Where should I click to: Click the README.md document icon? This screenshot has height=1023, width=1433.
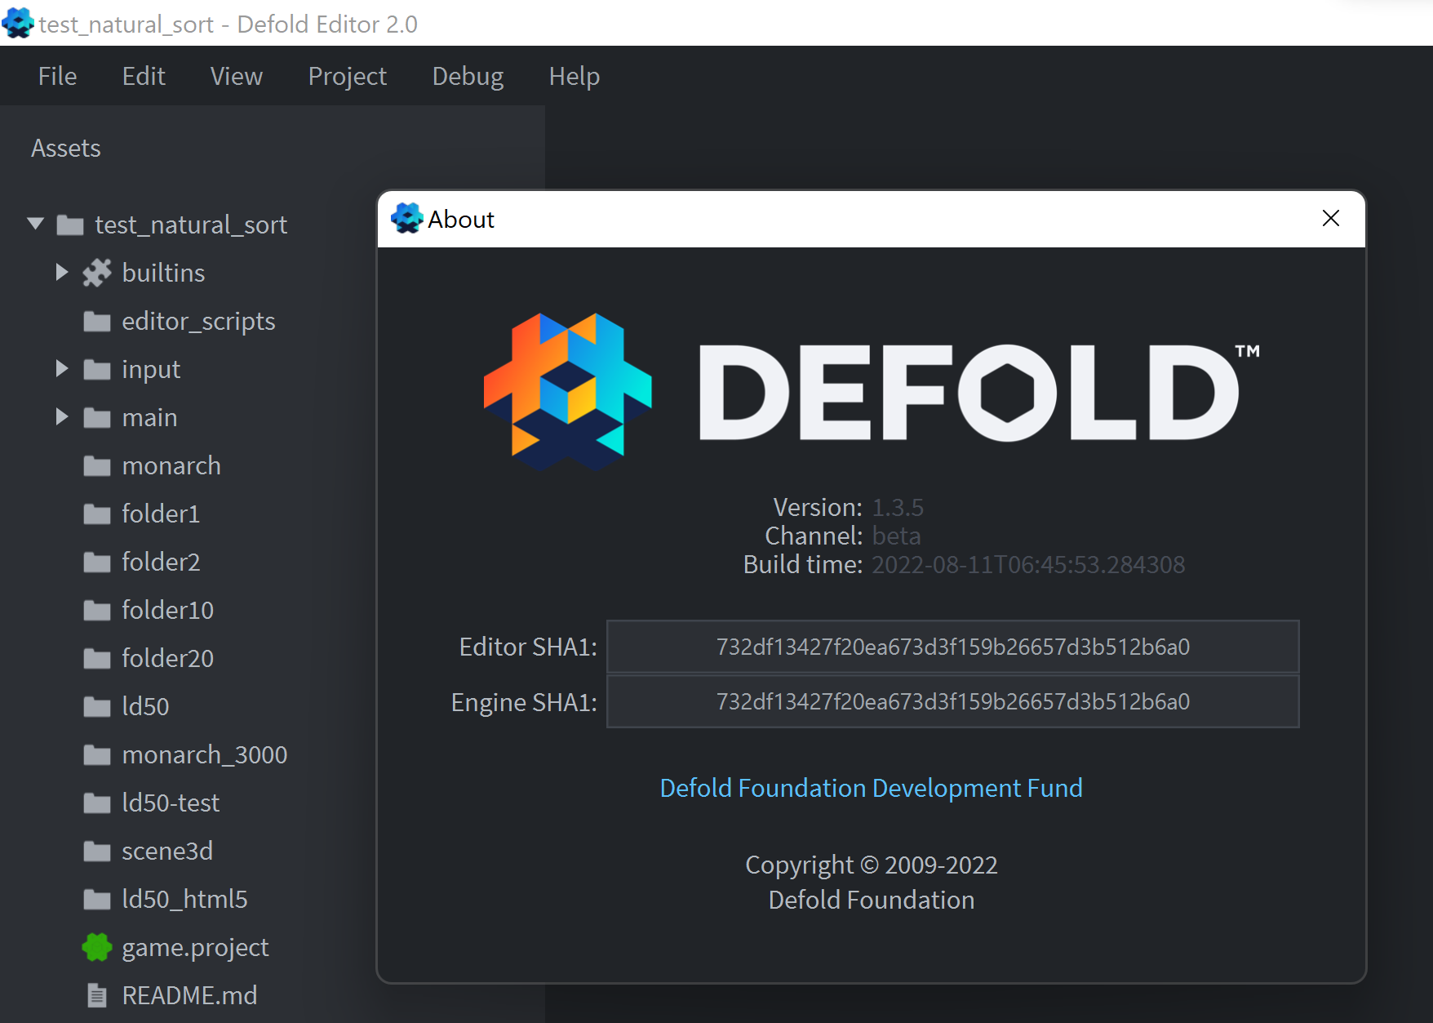pyautogui.click(x=97, y=995)
